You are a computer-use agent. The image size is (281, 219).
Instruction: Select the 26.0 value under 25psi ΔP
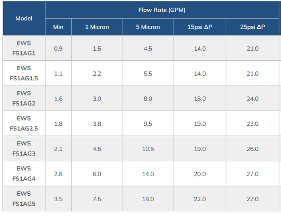pos(252,149)
